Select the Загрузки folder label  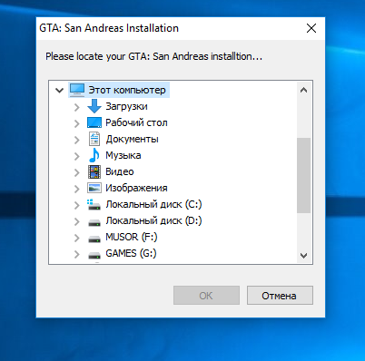[126, 106]
